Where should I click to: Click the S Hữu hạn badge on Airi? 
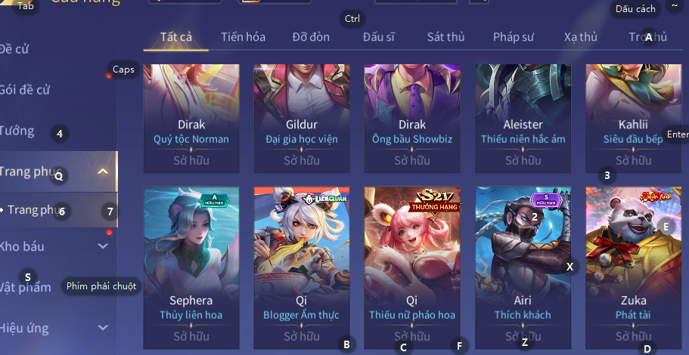click(x=547, y=200)
